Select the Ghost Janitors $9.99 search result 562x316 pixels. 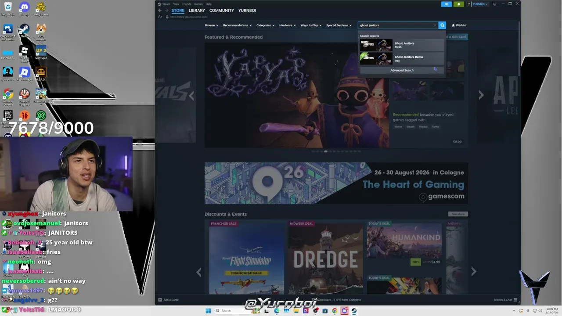coord(402,45)
